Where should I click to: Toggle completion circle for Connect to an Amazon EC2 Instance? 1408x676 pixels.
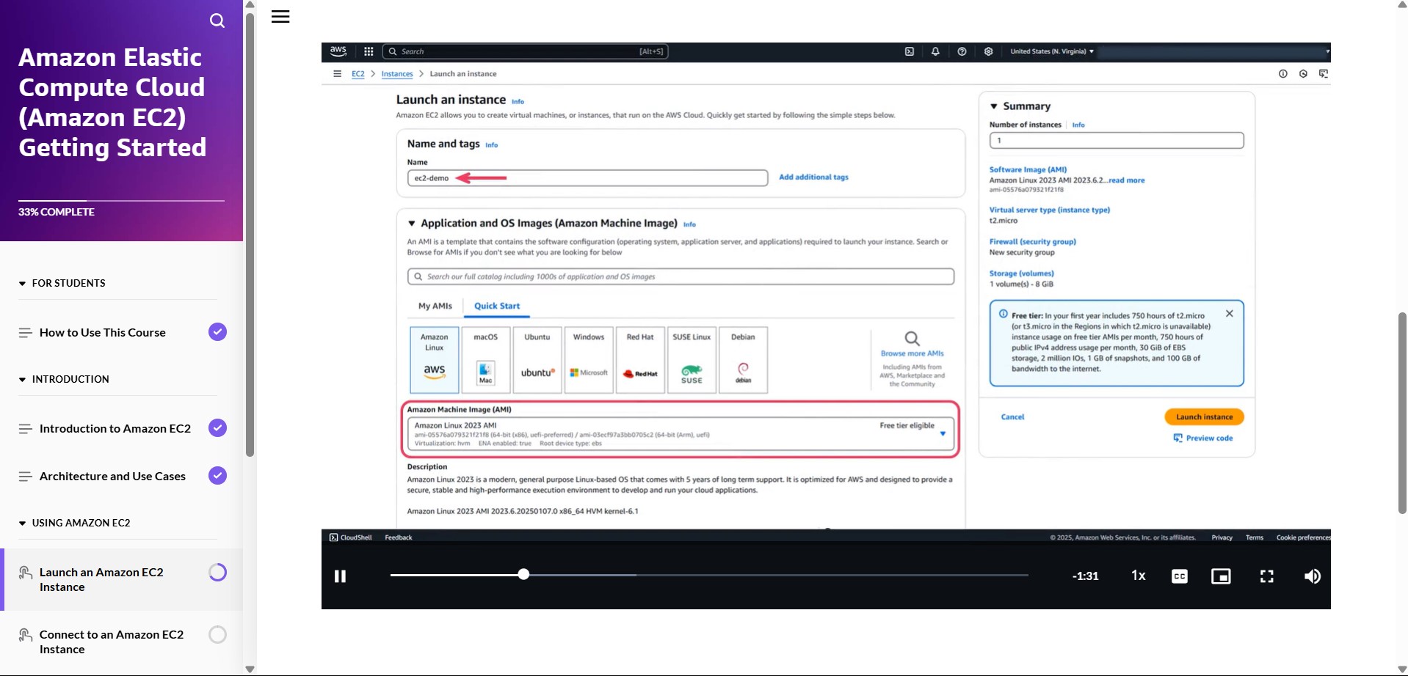click(217, 634)
